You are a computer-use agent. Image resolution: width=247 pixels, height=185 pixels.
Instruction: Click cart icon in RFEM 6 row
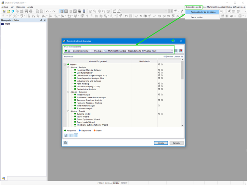[162, 65]
